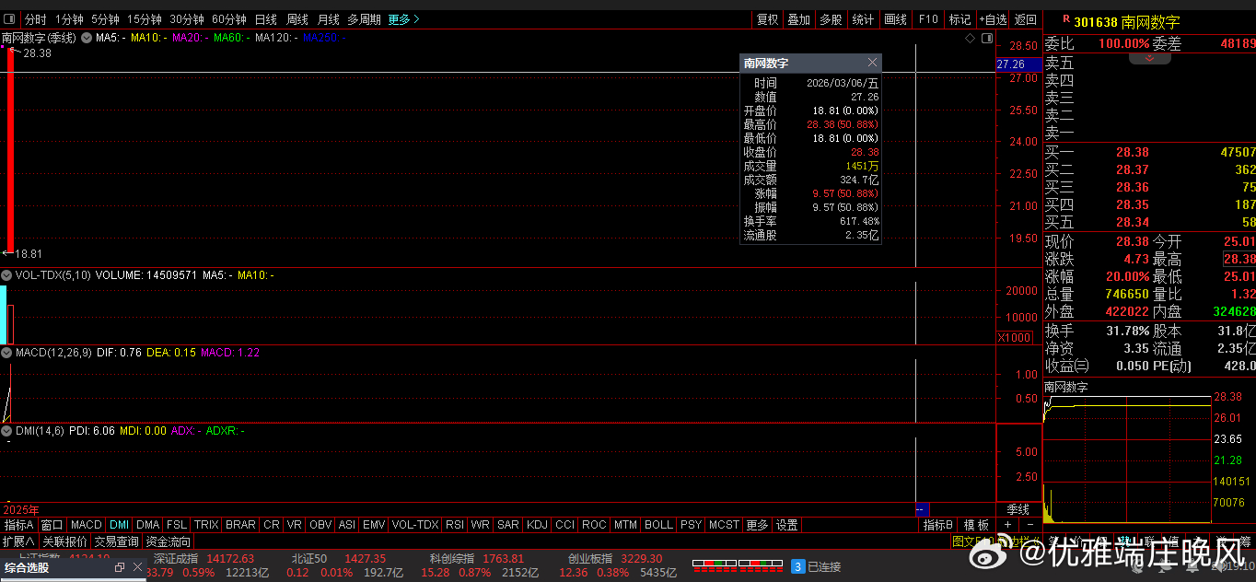Select MACD in the indicator bar
The image size is (1256, 582).
point(87,525)
